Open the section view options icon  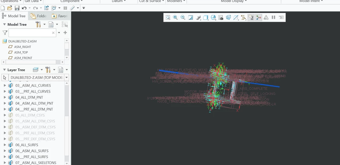[236, 17]
